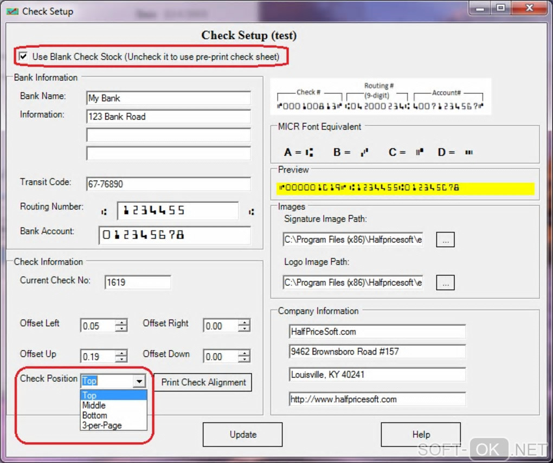
Task: Click the company website URL field
Action: click(377, 399)
